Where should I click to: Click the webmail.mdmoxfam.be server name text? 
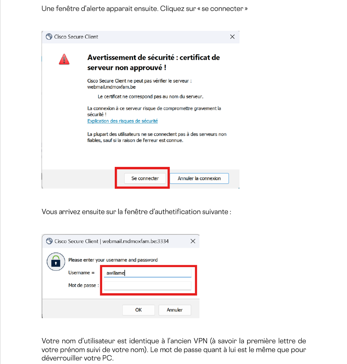pos(111,87)
